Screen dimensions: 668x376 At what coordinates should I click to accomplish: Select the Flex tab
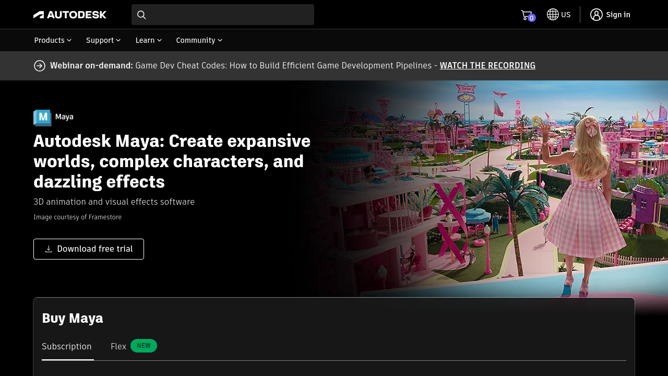118,347
